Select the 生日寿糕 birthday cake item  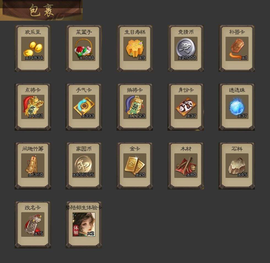coord(135,49)
